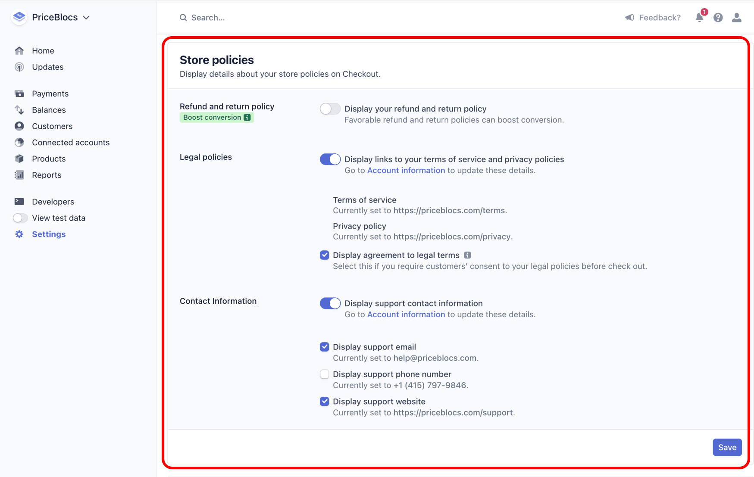Image resolution: width=754 pixels, height=477 pixels.
Task: Open notifications via the bell icon
Action: (699, 18)
